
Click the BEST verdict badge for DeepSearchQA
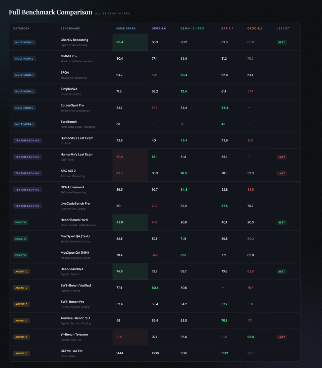pyautogui.click(x=281, y=271)
